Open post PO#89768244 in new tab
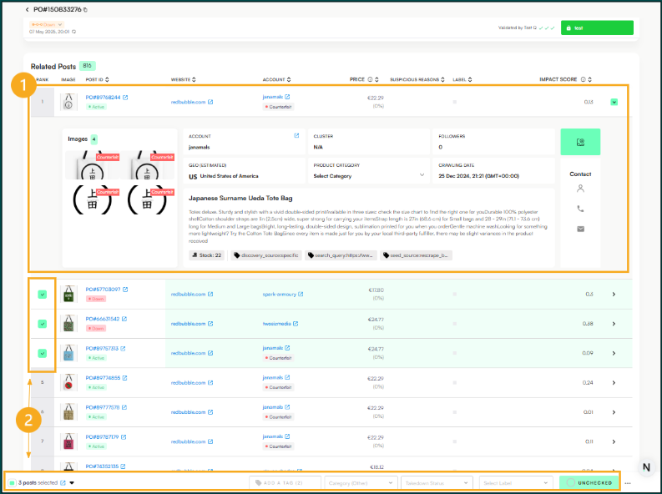662x494 pixels. coord(125,98)
